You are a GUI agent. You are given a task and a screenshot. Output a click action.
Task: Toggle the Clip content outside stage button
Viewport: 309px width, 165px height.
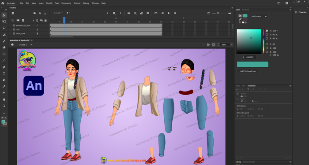[213, 45]
